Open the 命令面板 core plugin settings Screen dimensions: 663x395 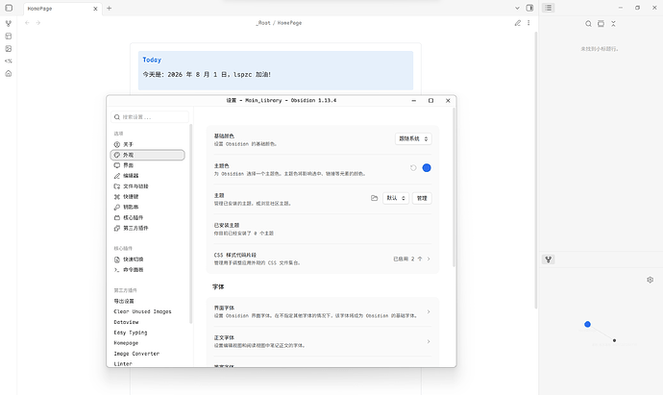tap(148, 270)
